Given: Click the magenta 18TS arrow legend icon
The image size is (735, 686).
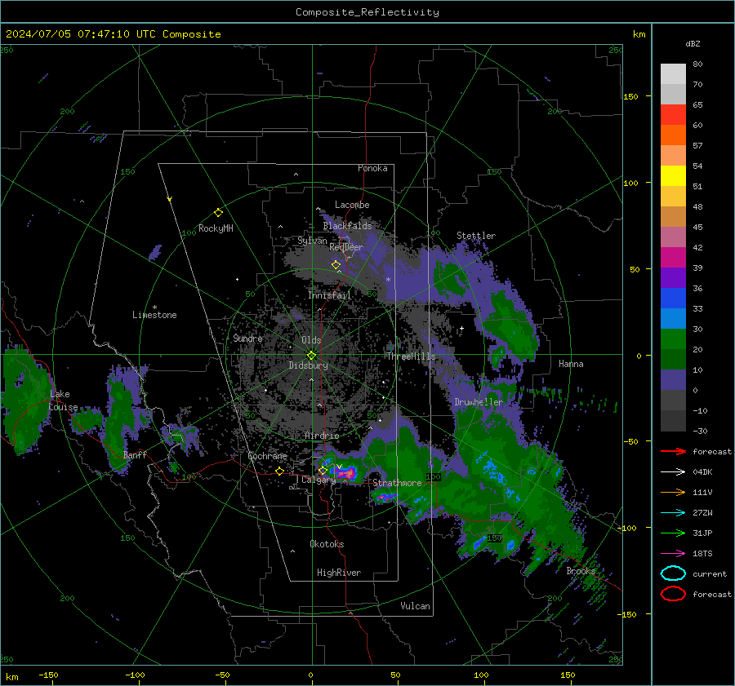Looking at the screenshot, I should point(673,554).
